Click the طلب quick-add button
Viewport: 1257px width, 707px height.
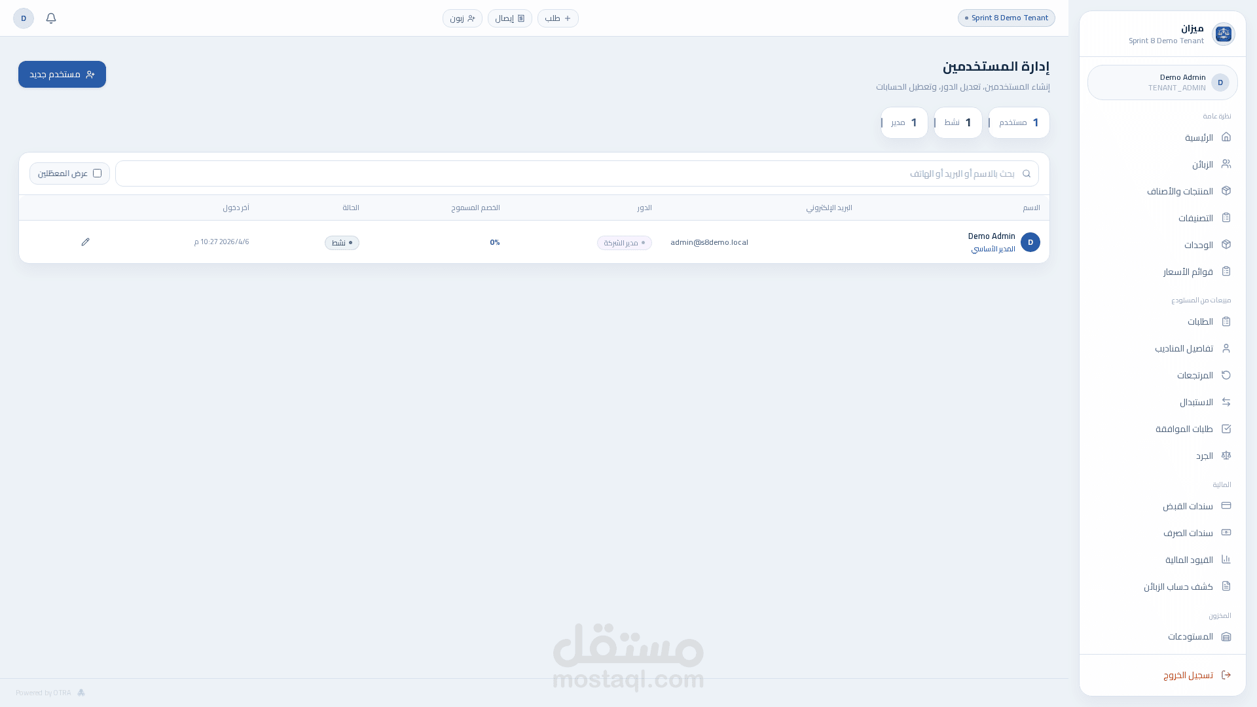coord(558,18)
